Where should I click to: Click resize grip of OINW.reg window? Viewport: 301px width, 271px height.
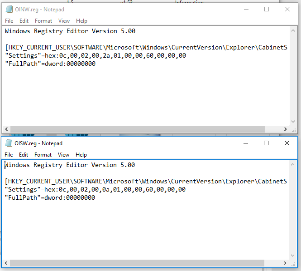pos(293,130)
